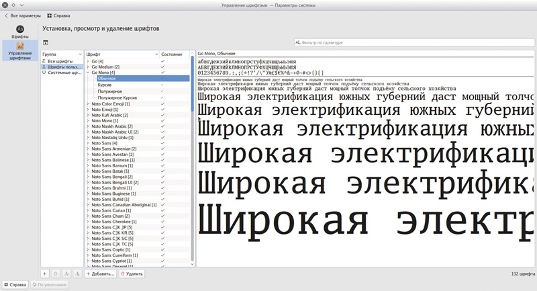
Task: Select the Noto Naskh Arabic UI [2] row
Action: tap(138, 132)
